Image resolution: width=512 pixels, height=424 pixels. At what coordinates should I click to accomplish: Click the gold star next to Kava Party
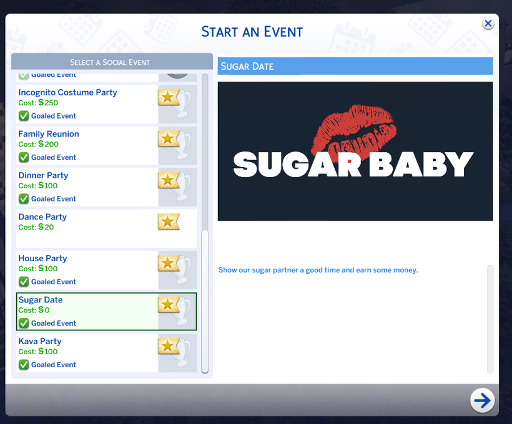(169, 345)
